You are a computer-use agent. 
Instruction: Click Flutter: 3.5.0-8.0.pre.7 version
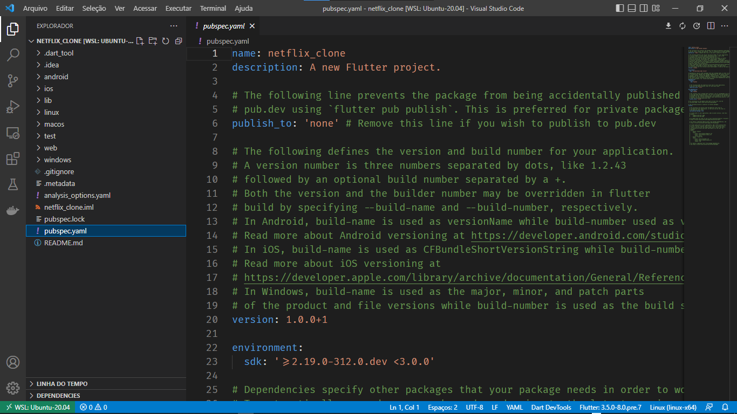pyautogui.click(x=611, y=408)
